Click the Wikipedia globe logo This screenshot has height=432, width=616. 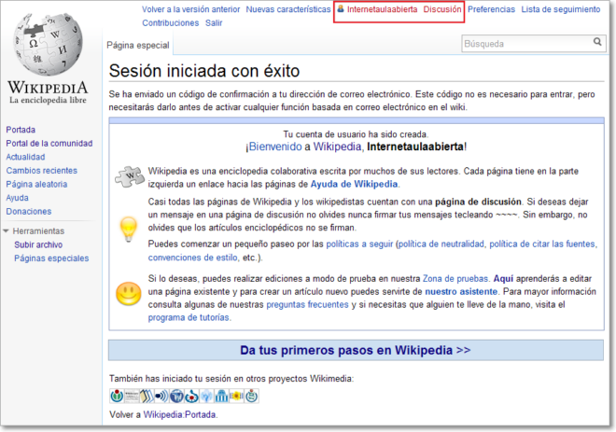(49, 45)
